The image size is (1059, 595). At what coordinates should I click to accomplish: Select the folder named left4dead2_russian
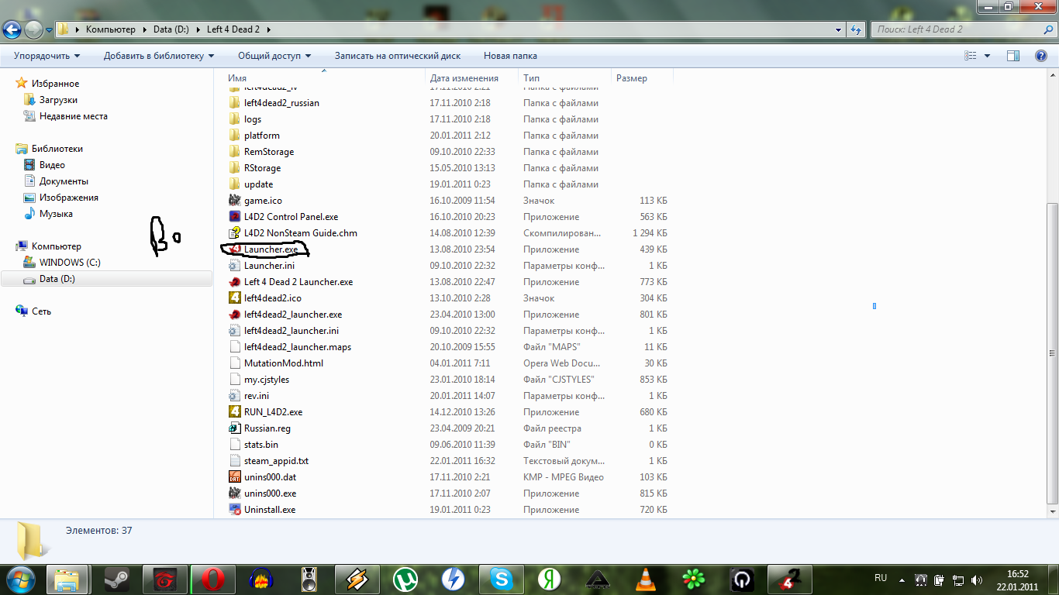click(x=281, y=103)
